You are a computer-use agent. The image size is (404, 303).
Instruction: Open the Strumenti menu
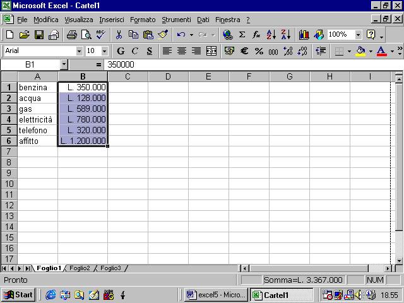[x=176, y=20]
